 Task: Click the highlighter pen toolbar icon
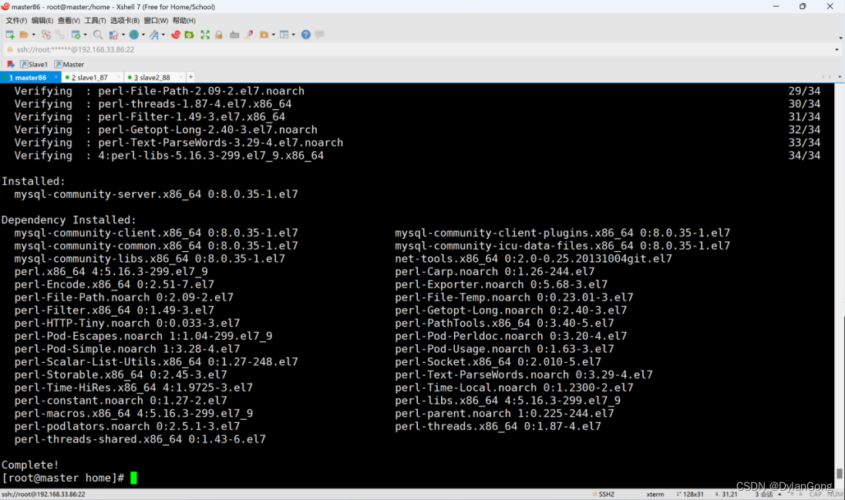click(248, 35)
